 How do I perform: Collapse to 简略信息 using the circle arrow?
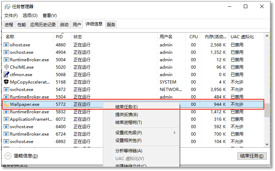(8, 156)
